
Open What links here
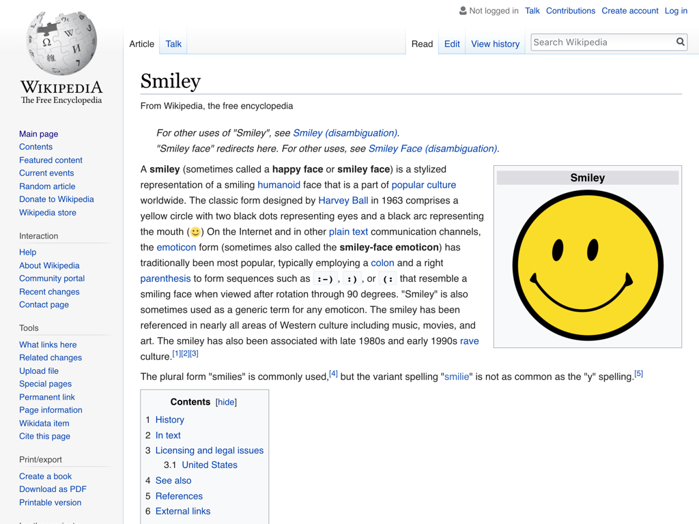[48, 345]
